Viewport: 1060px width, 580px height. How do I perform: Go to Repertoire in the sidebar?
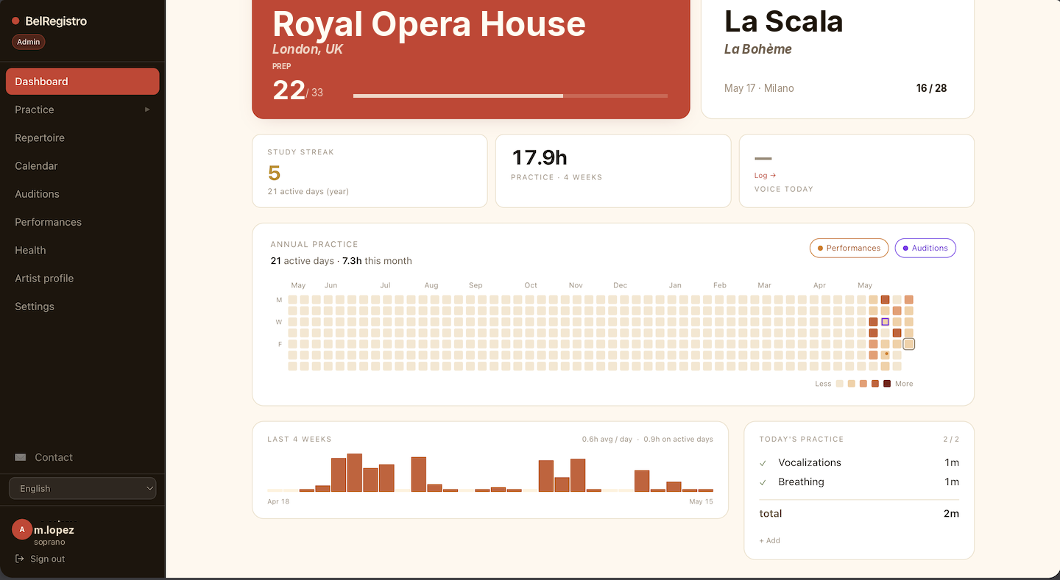click(x=82, y=137)
